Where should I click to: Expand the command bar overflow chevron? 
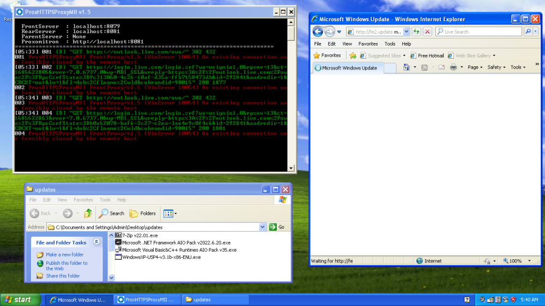(537, 64)
